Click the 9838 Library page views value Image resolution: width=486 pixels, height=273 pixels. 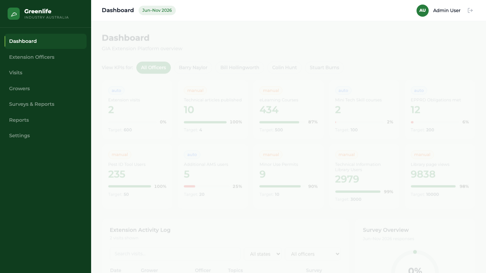pyautogui.click(x=423, y=174)
